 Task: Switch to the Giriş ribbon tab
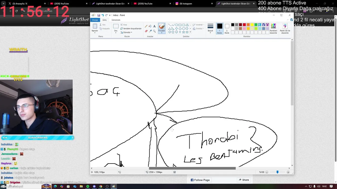(x=105, y=20)
